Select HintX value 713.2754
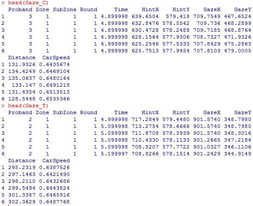Screen dimensions: 253x206 145,126
